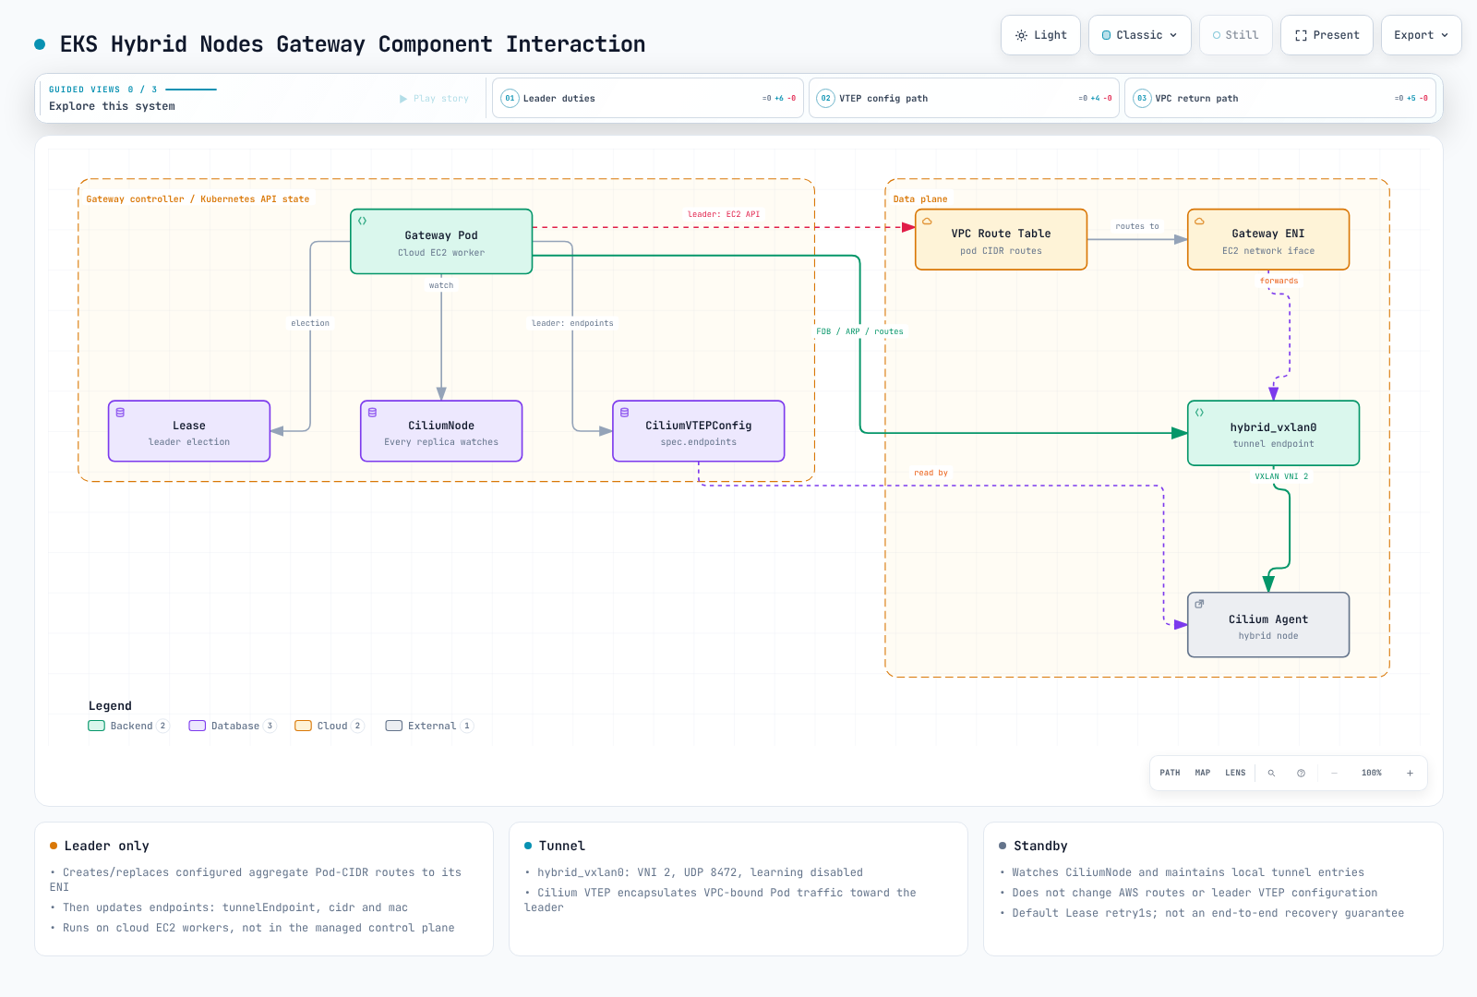Click the 'Explore this system' text
This screenshot has width=1477, height=997.
pyautogui.click(x=112, y=106)
